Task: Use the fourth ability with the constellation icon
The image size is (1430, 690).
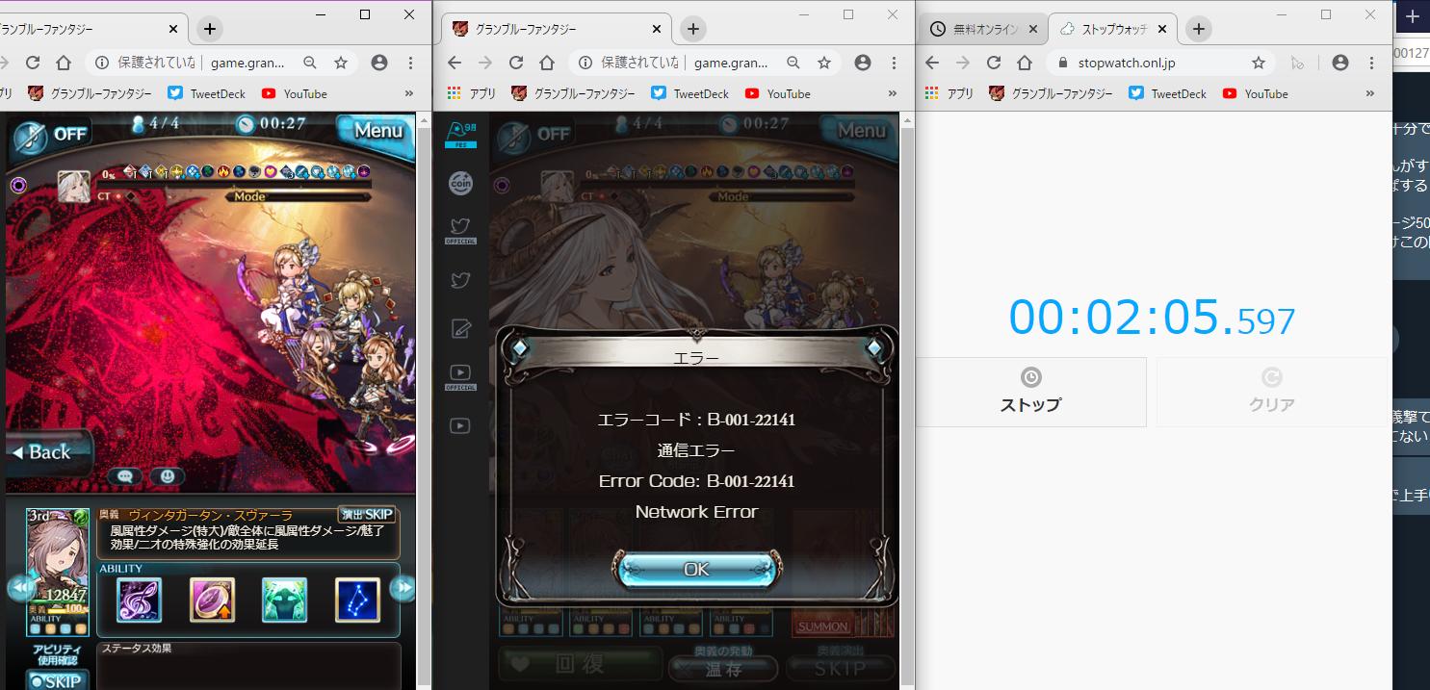Action: click(x=357, y=601)
